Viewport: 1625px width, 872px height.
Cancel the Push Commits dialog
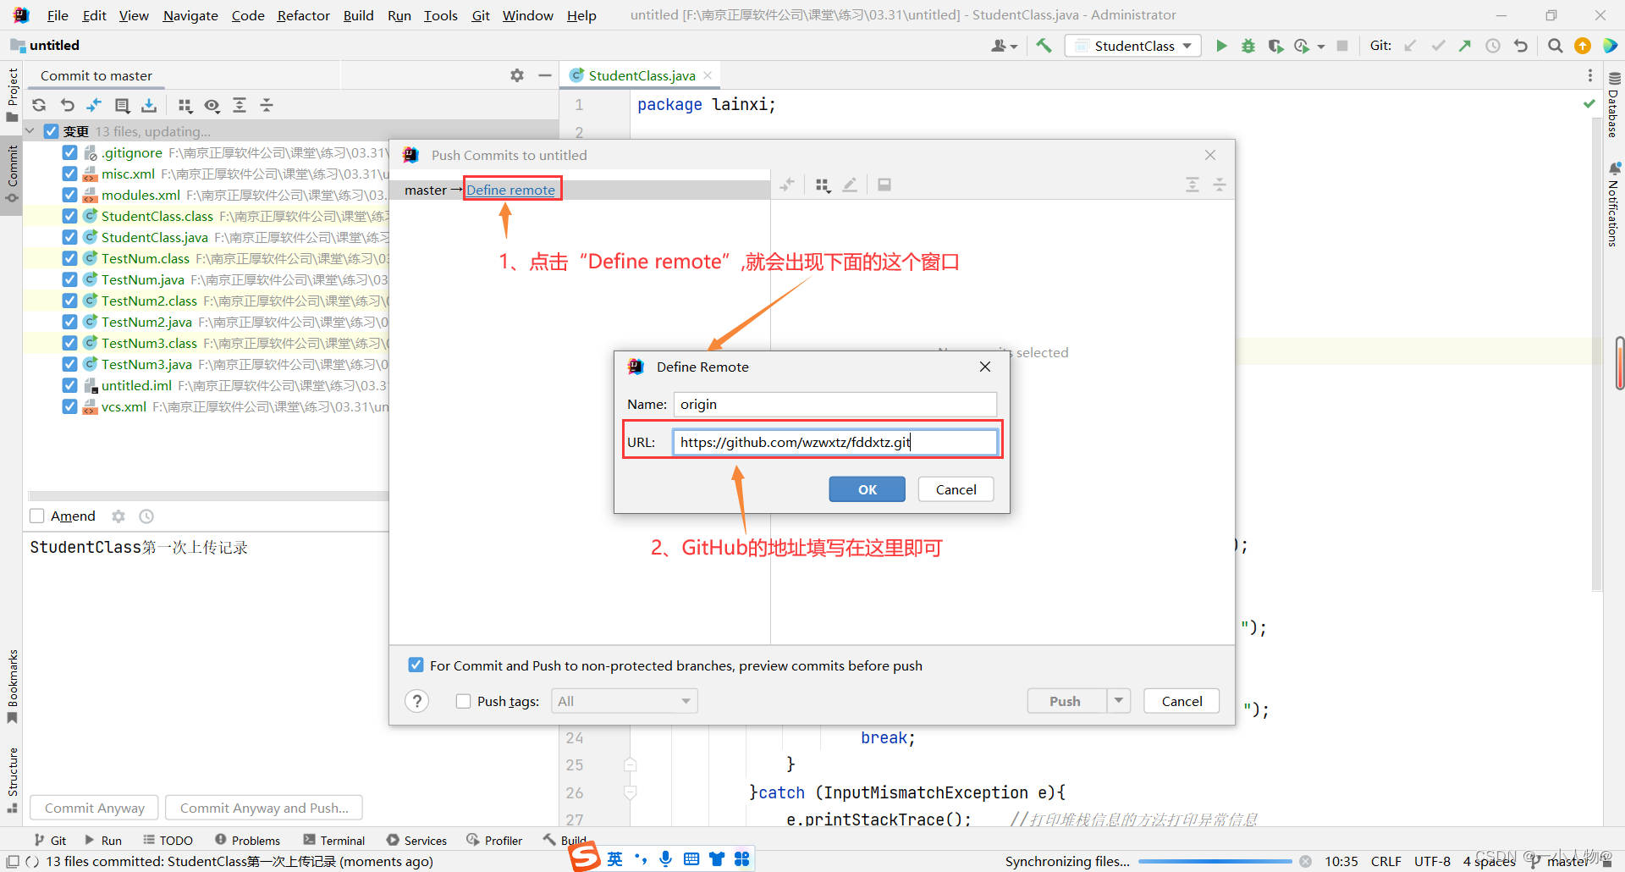coord(1182,701)
